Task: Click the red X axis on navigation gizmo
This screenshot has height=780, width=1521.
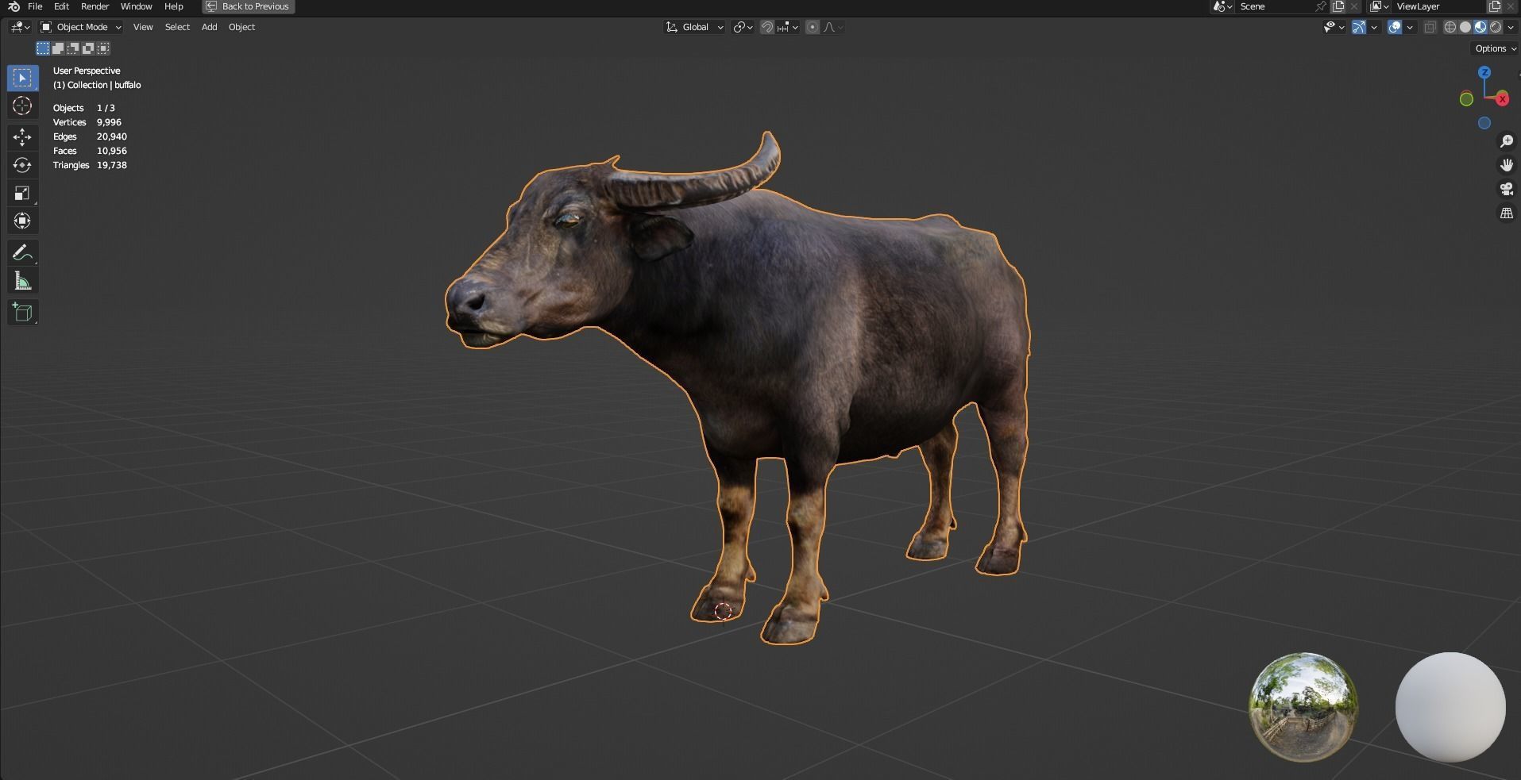Action: coord(1502,99)
